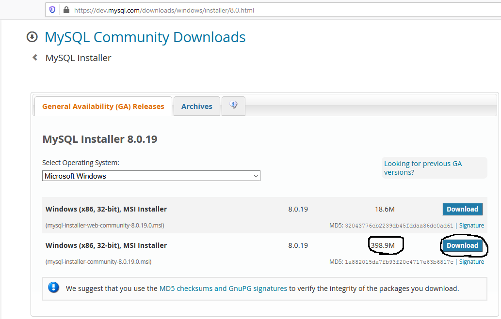Click the browser address bar URL

pos(164,10)
